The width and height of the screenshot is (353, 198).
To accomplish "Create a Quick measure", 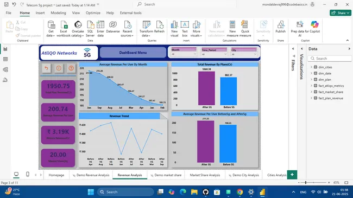I will (245, 25).
